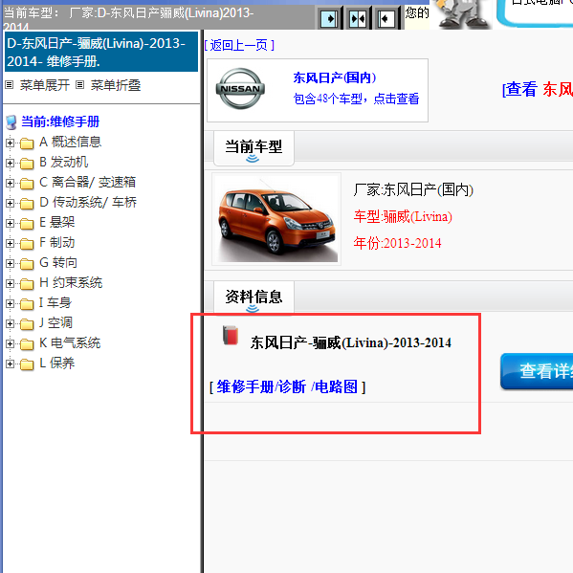Expand the C 离合器/变速箱 node
Image resolution: width=573 pixels, height=573 pixels.
[x=10, y=183]
